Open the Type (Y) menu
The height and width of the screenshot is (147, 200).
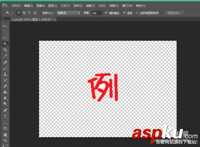65,6
